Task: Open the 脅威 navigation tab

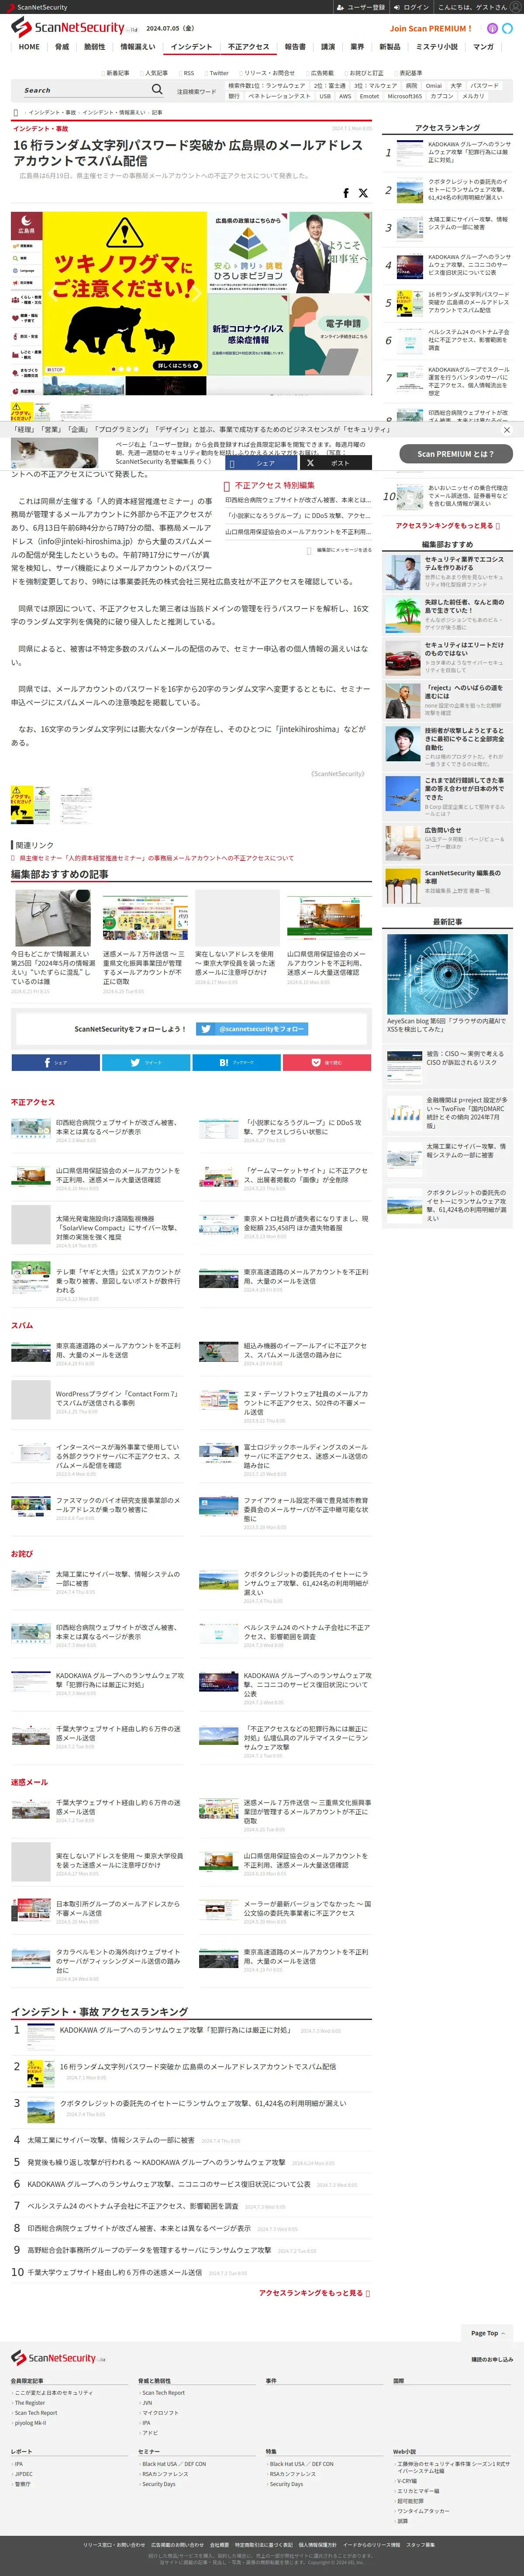Action: click(62, 47)
